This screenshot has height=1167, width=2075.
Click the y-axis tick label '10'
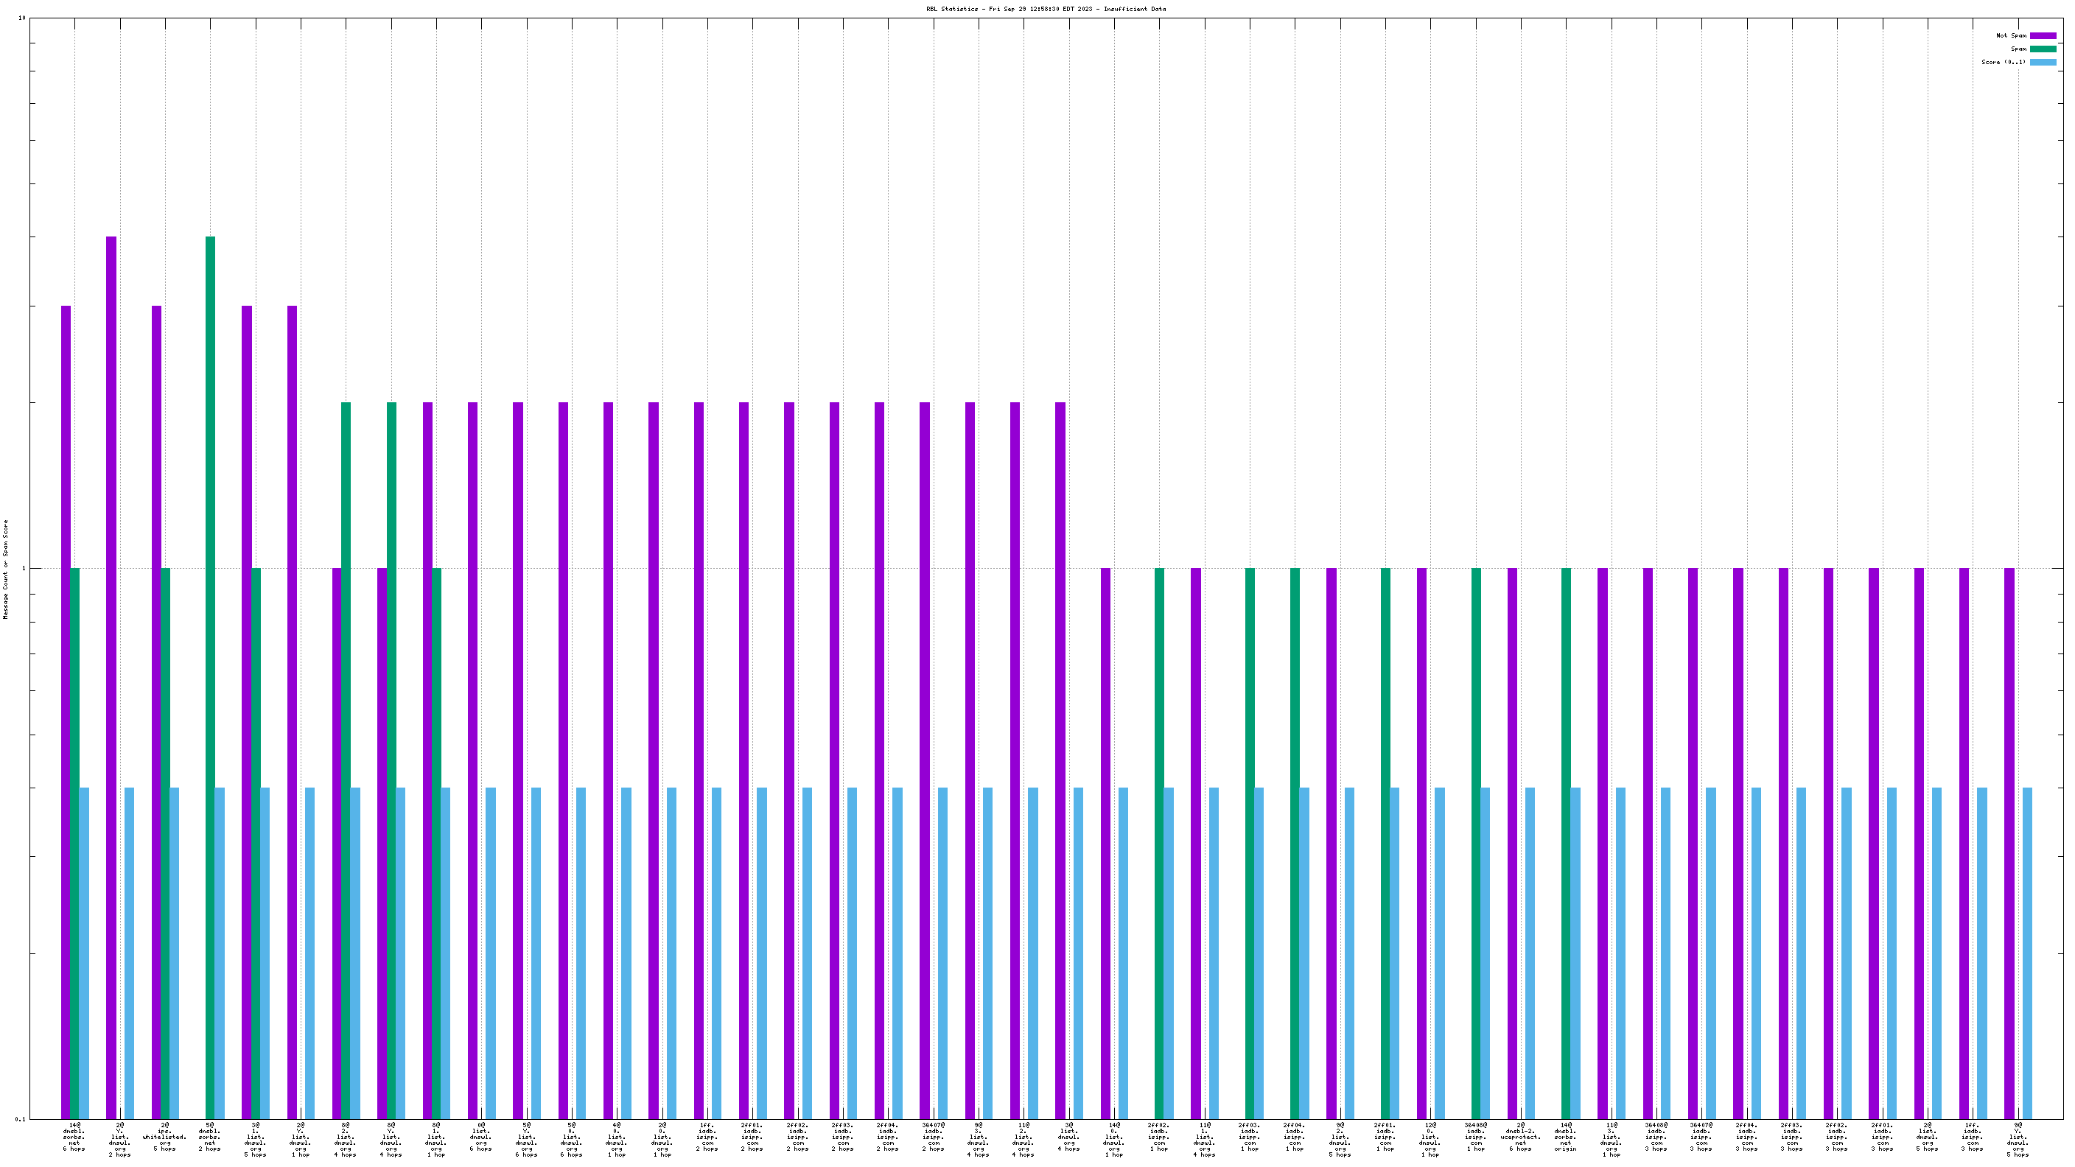coord(22,18)
